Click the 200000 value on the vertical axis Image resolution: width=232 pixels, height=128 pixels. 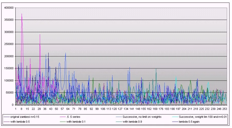[9, 56]
